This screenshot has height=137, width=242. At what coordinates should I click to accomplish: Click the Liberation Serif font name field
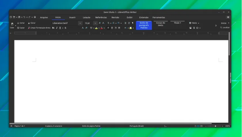65,23
